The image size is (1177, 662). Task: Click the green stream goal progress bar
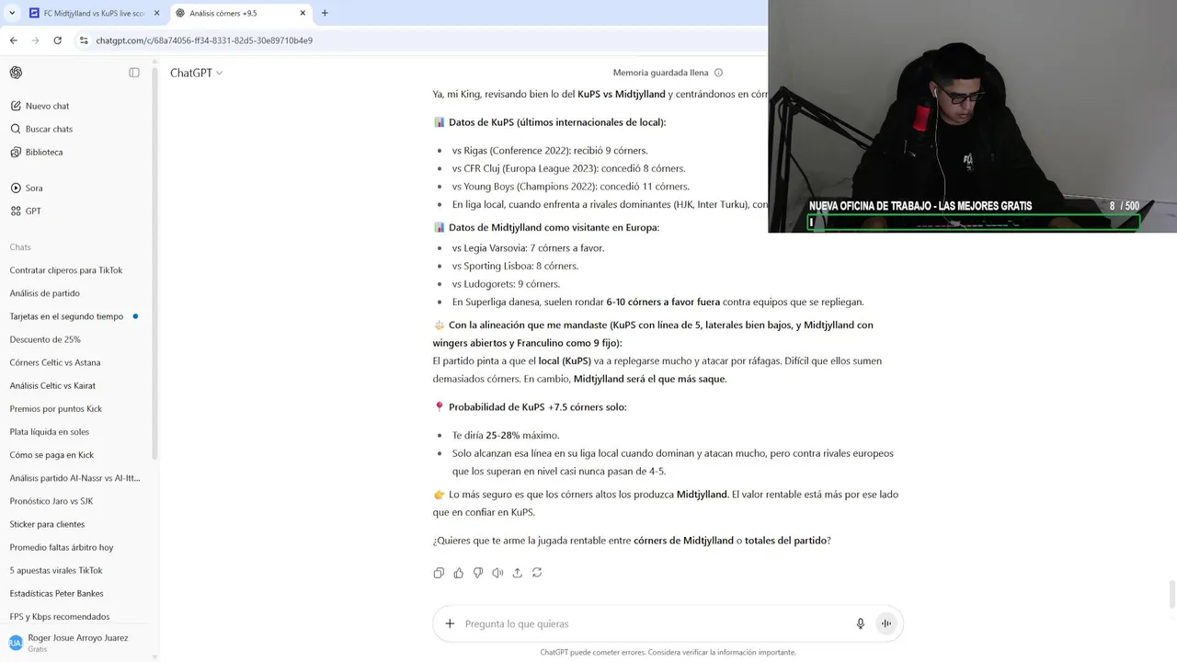coord(974,222)
